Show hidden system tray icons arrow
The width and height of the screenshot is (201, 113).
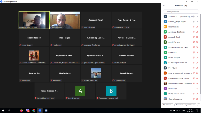click(171, 110)
